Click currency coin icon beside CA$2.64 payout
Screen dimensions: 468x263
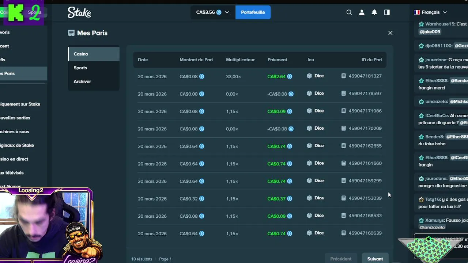click(290, 77)
